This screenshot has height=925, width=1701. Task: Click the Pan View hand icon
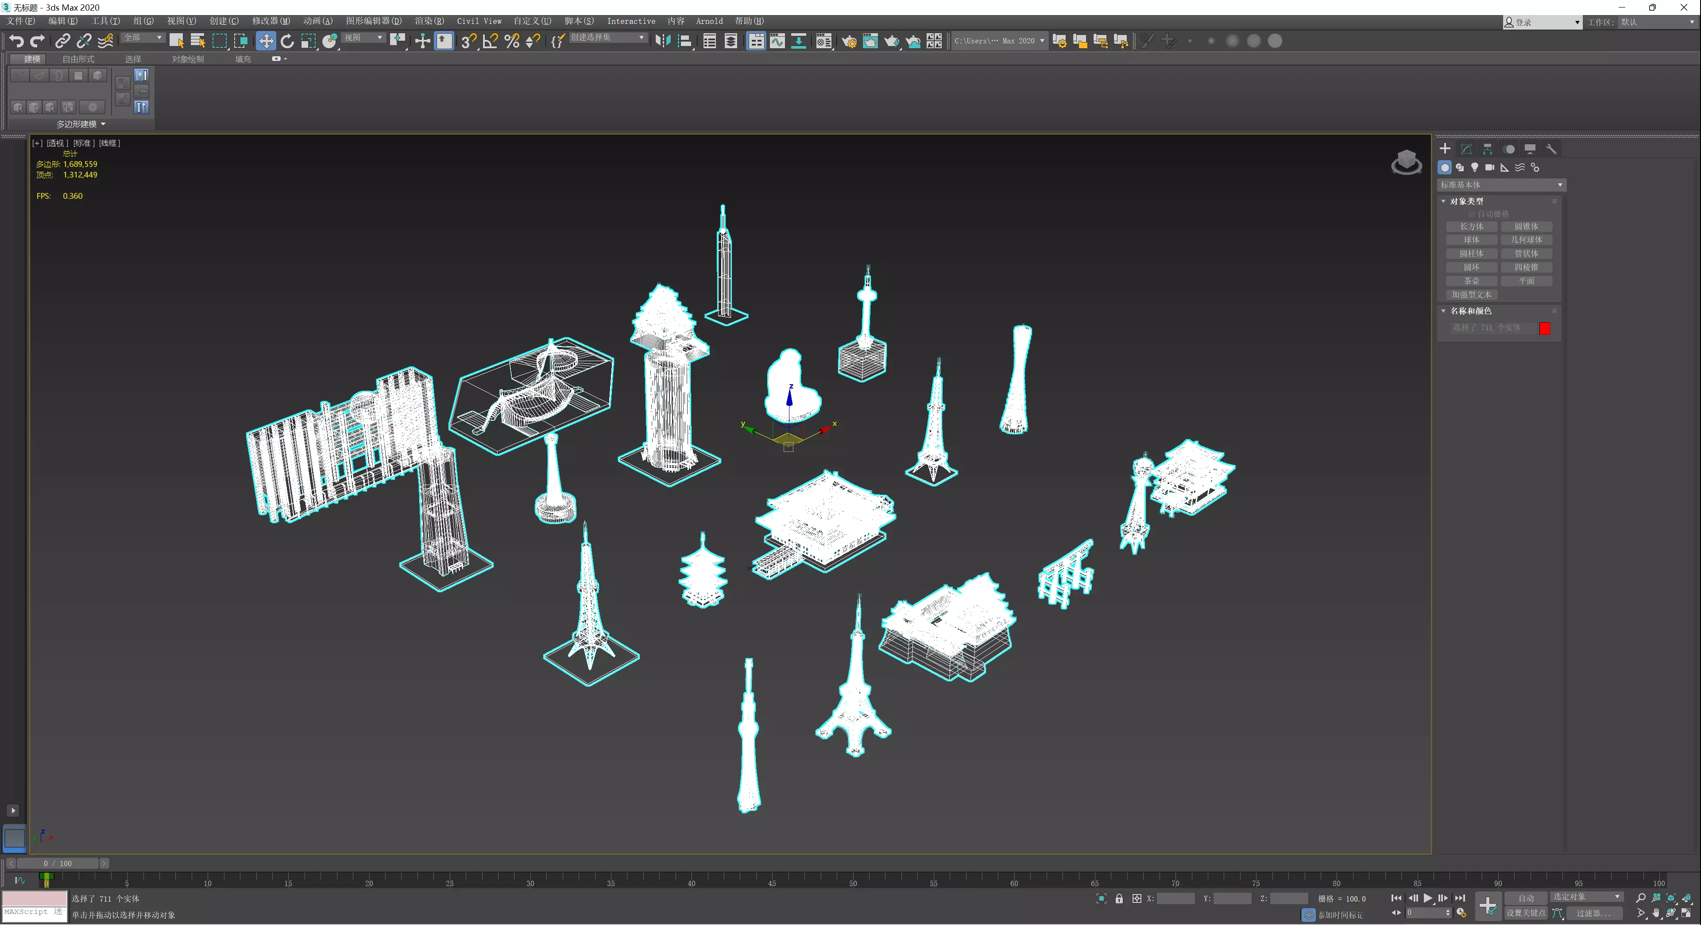pyautogui.click(x=1656, y=913)
